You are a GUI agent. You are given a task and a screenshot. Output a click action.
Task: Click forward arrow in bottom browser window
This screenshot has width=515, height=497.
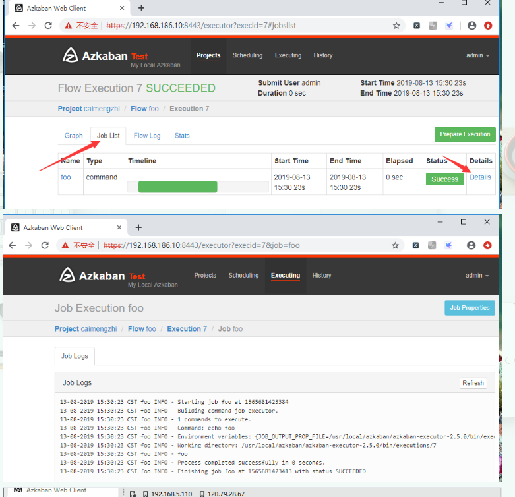pos(28,245)
